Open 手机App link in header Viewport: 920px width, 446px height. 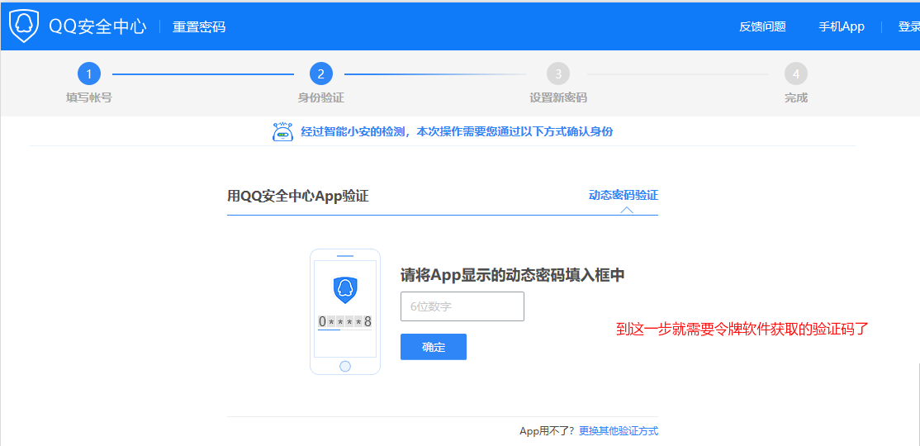(842, 26)
